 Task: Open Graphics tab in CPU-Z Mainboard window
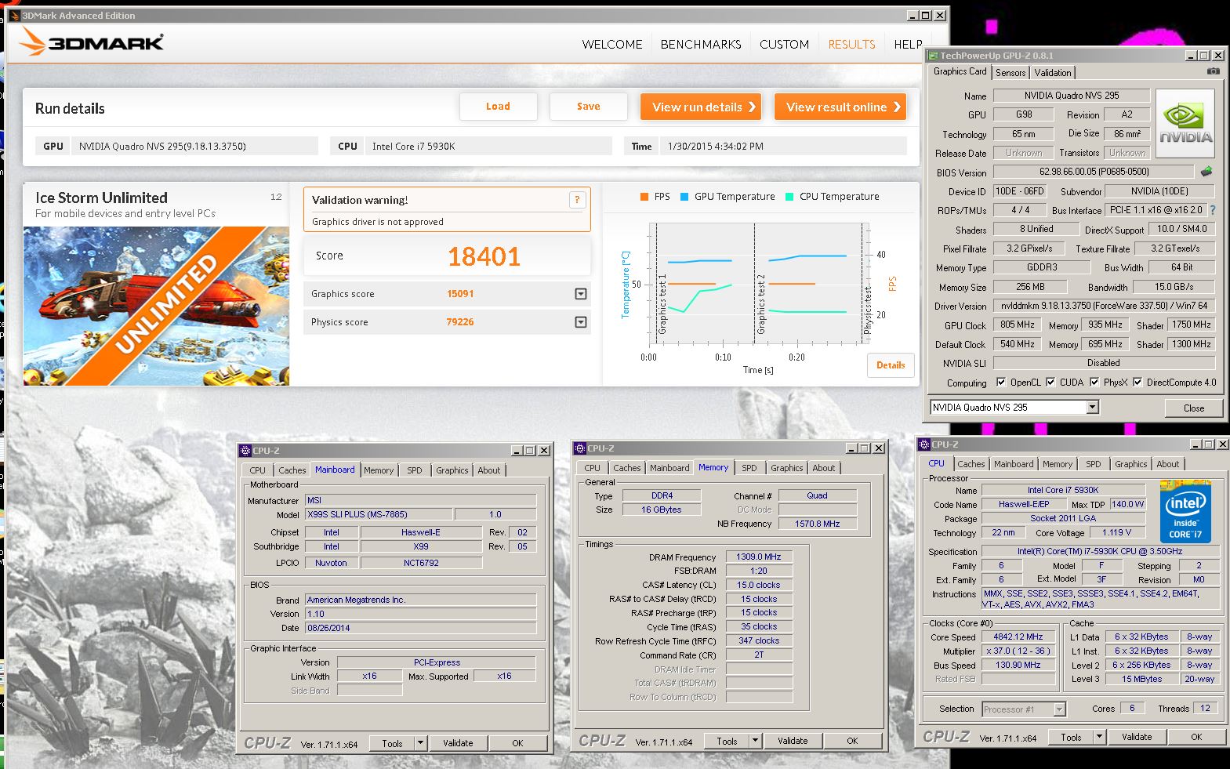click(452, 470)
